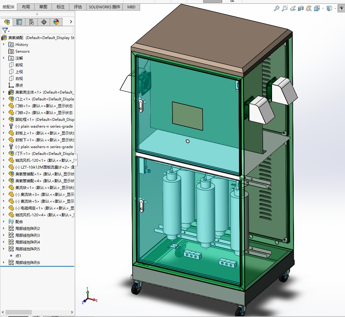This screenshot has width=345, height=317.
Task: Click the 门锁<1> part icon
Action: coord(11,106)
